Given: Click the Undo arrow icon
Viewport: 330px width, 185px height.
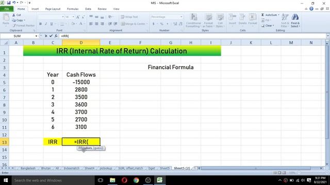Looking at the screenshot, I should (x=14, y=3).
